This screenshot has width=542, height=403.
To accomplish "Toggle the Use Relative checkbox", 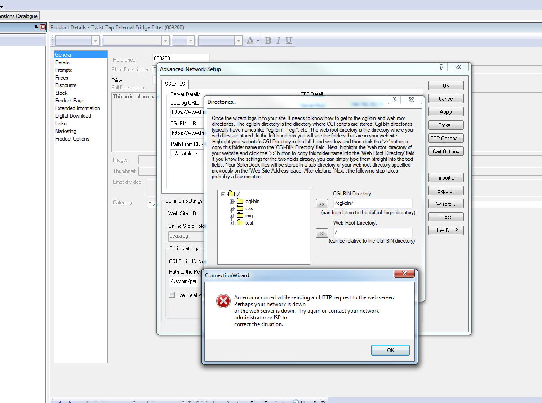I will point(172,295).
